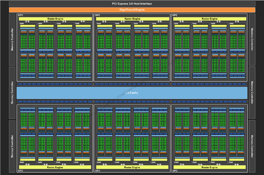Click the last SMM in the top-right GPC
The width and height of the screenshot is (264, 175).
(237, 51)
